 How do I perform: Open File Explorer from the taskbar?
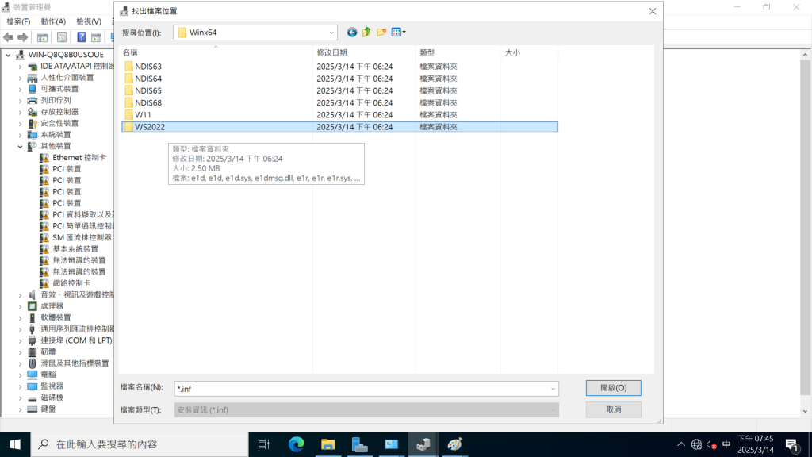[x=328, y=444]
